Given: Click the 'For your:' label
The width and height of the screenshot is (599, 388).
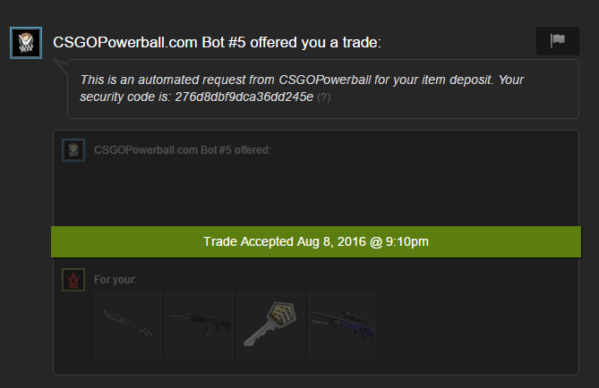Looking at the screenshot, I should click(116, 280).
